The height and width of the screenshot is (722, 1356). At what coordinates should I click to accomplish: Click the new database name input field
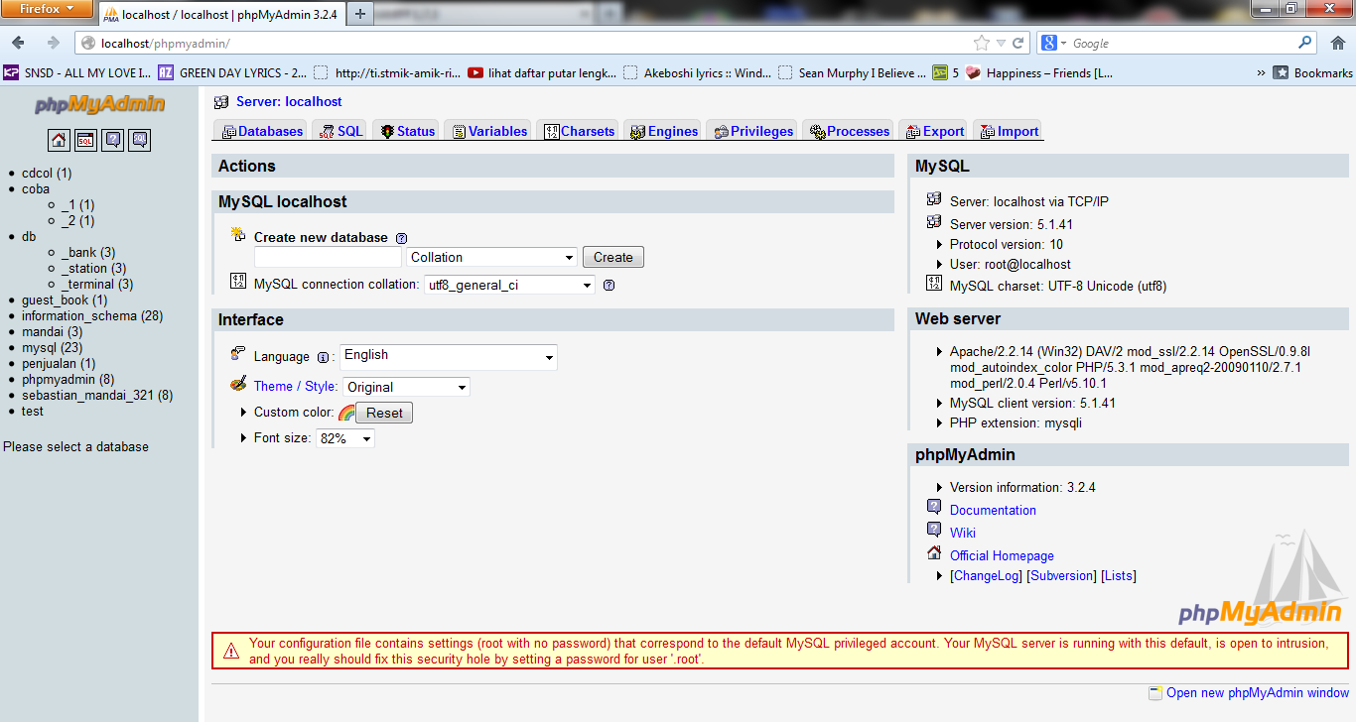328,256
